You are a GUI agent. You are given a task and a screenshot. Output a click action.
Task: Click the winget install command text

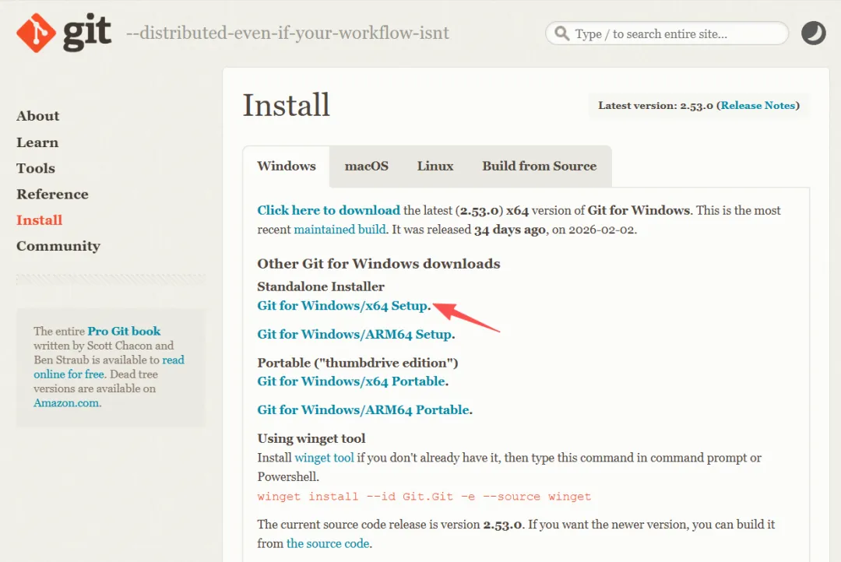point(424,497)
